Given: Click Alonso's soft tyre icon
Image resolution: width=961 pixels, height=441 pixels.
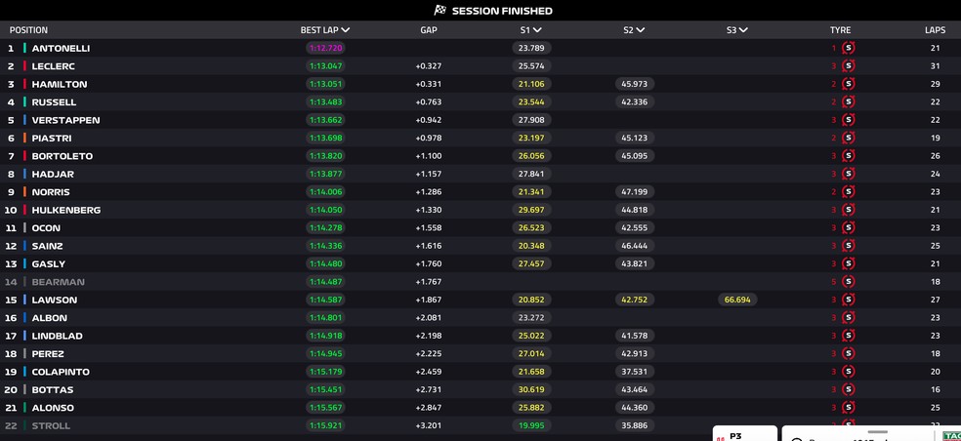Looking at the screenshot, I should [849, 408].
